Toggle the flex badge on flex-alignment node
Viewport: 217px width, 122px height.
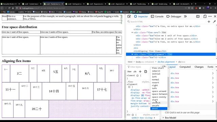click(170, 54)
